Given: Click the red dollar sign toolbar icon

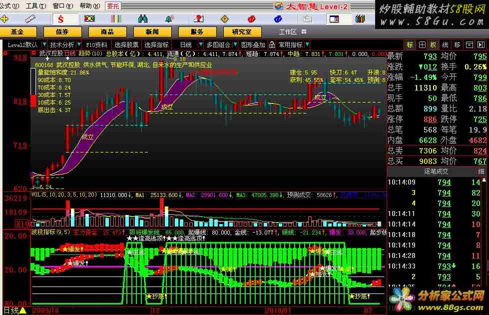Looking at the screenshot, I should (60, 19).
